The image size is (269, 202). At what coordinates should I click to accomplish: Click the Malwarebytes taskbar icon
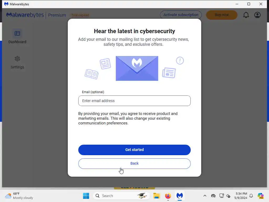pos(180,196)
